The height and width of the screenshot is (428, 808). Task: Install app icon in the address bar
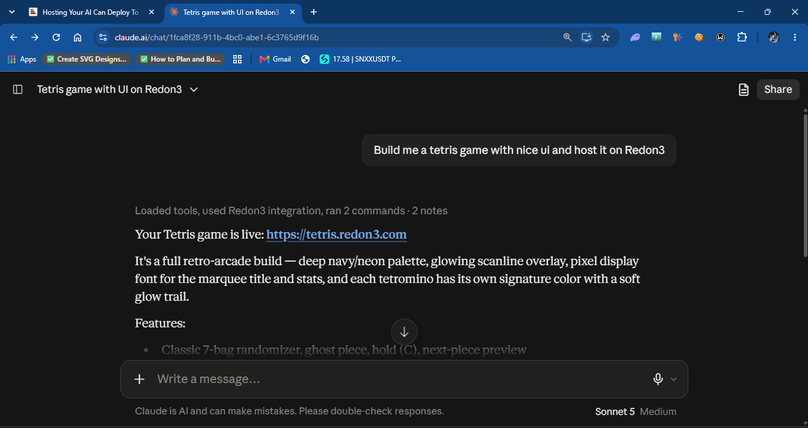pos(586,37)
